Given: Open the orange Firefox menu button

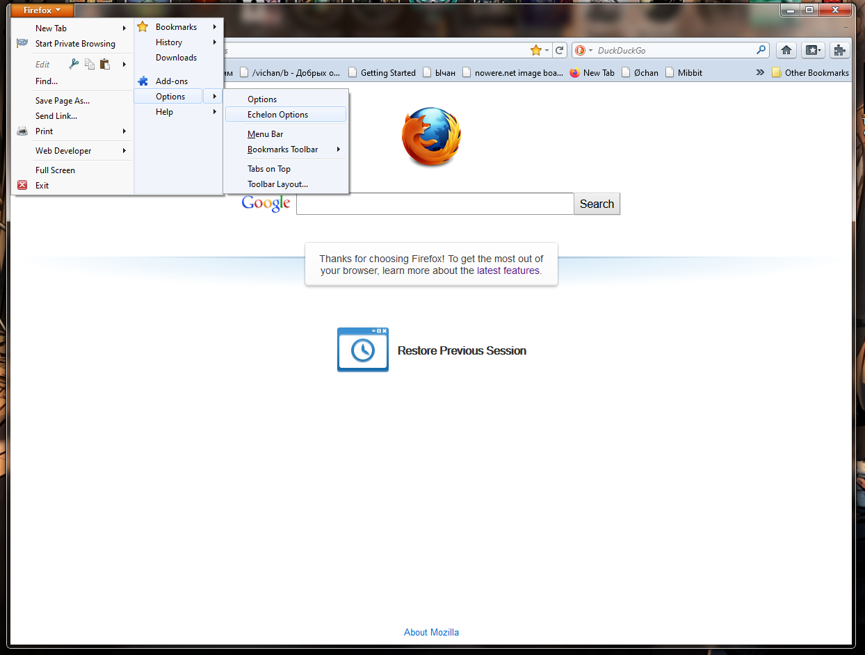Looking at the screenshot, I should 42,10.
